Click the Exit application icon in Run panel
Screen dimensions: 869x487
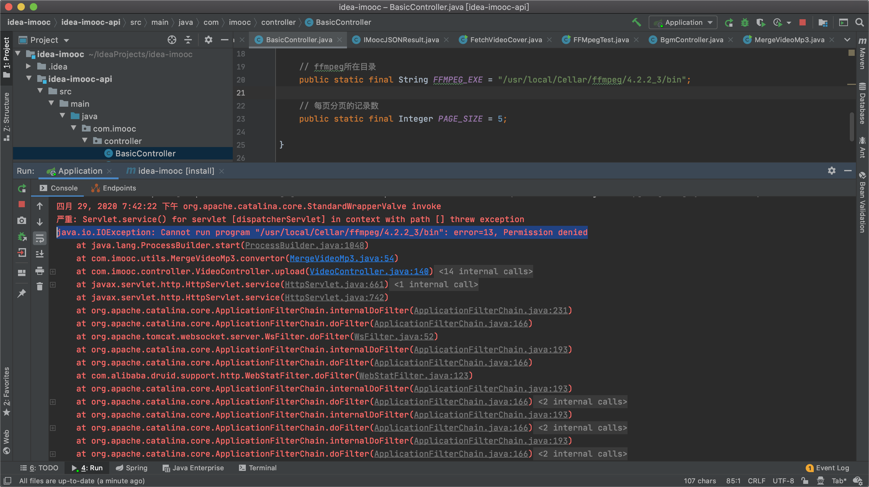(x=22, y=252)
